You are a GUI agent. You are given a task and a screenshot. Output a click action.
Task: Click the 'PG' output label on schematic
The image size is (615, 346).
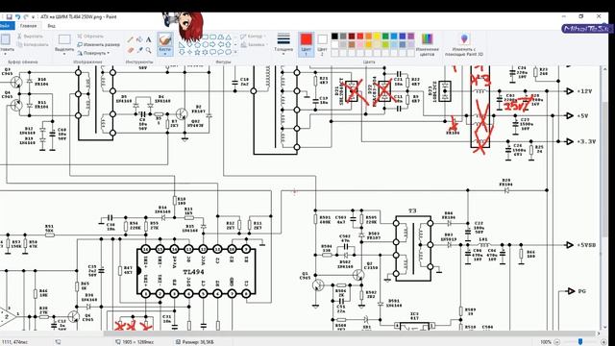[x=582, y=291]
